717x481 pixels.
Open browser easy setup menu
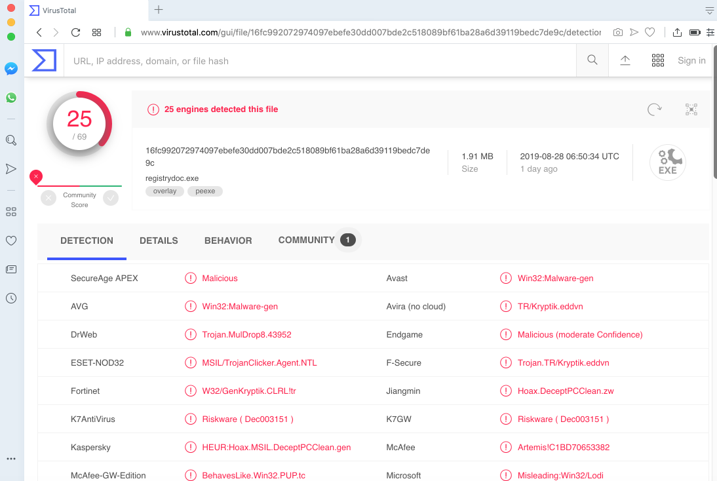[x=710, y=32]
